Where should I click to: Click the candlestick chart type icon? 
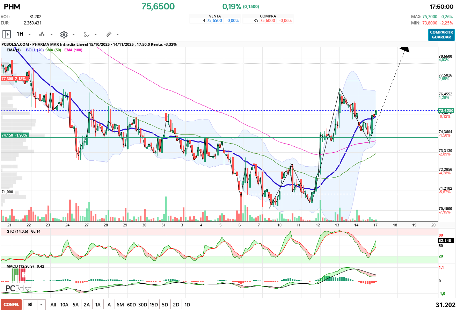[x=42, y=34]
